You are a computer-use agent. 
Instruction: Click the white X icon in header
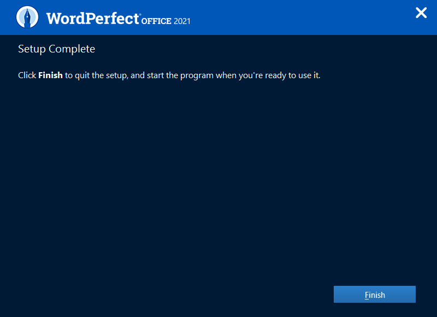[x=421, y=13]
